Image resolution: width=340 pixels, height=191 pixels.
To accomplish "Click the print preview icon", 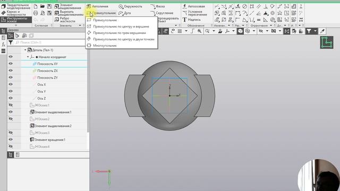I will tap(42, 13).
